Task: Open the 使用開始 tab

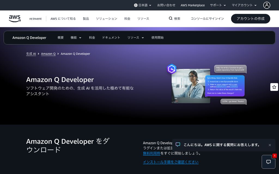Action: pyautogui.click(x=157, y=38)
